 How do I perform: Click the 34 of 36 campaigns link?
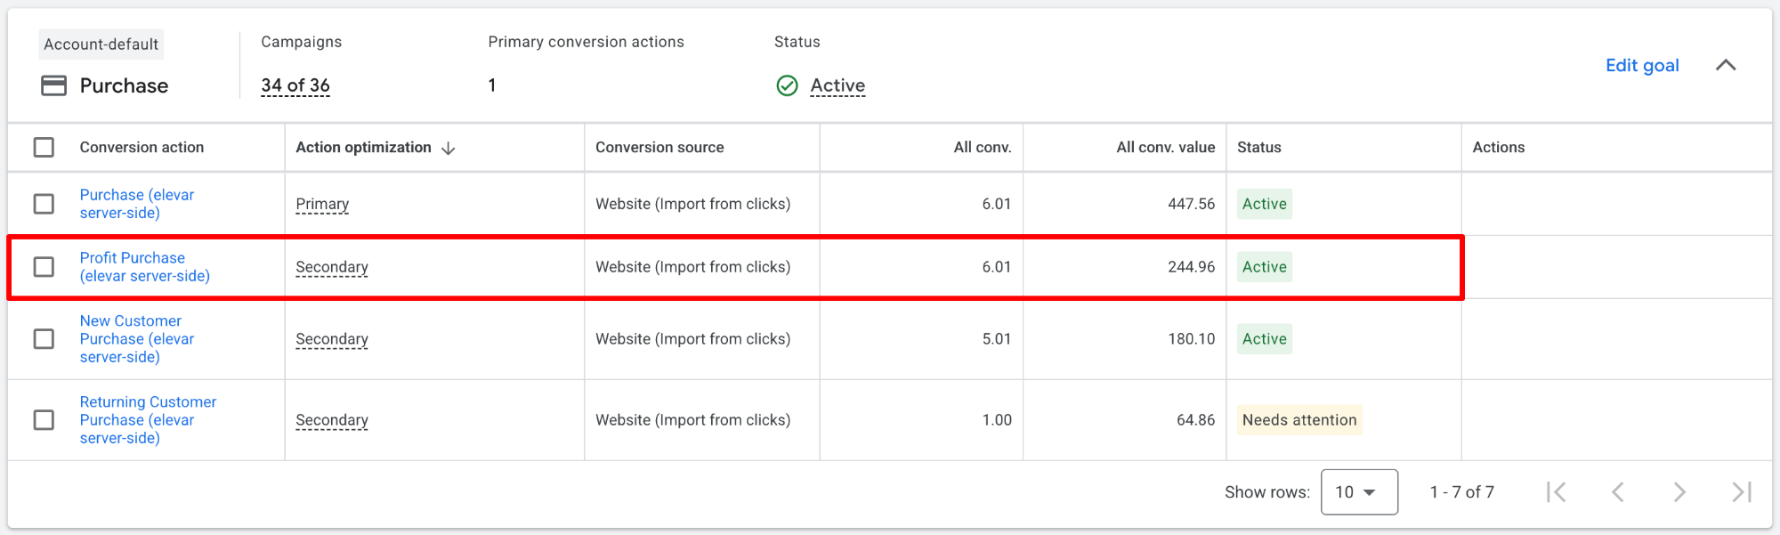(x=295, y=85)
